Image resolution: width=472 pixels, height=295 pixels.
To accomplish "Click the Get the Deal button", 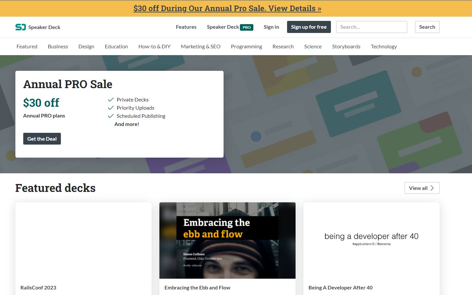I will click(x=42, y=139).
